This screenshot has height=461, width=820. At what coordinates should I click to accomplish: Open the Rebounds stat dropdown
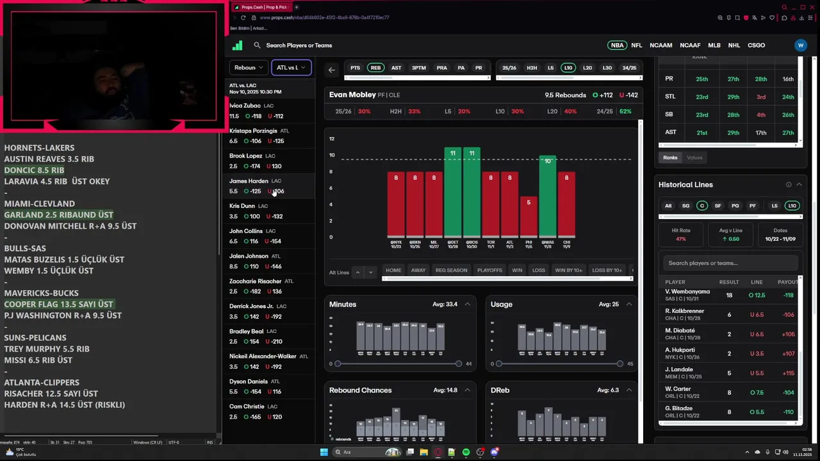click(x=249, y=67)
